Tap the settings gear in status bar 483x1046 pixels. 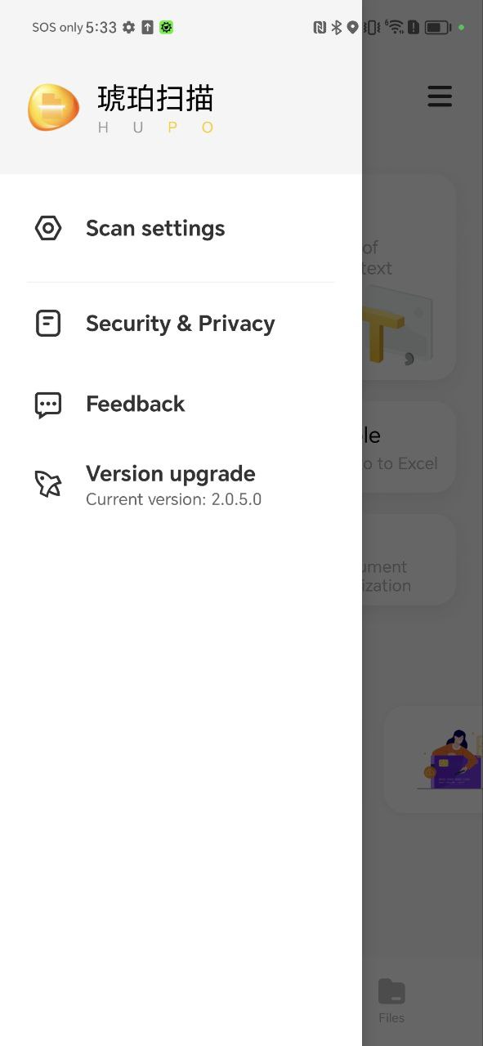pos(128,27)
